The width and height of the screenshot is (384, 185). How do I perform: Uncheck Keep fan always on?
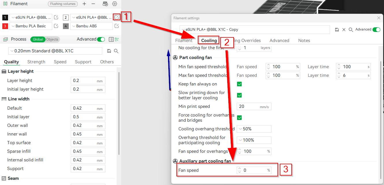click(x=239, y=84)
